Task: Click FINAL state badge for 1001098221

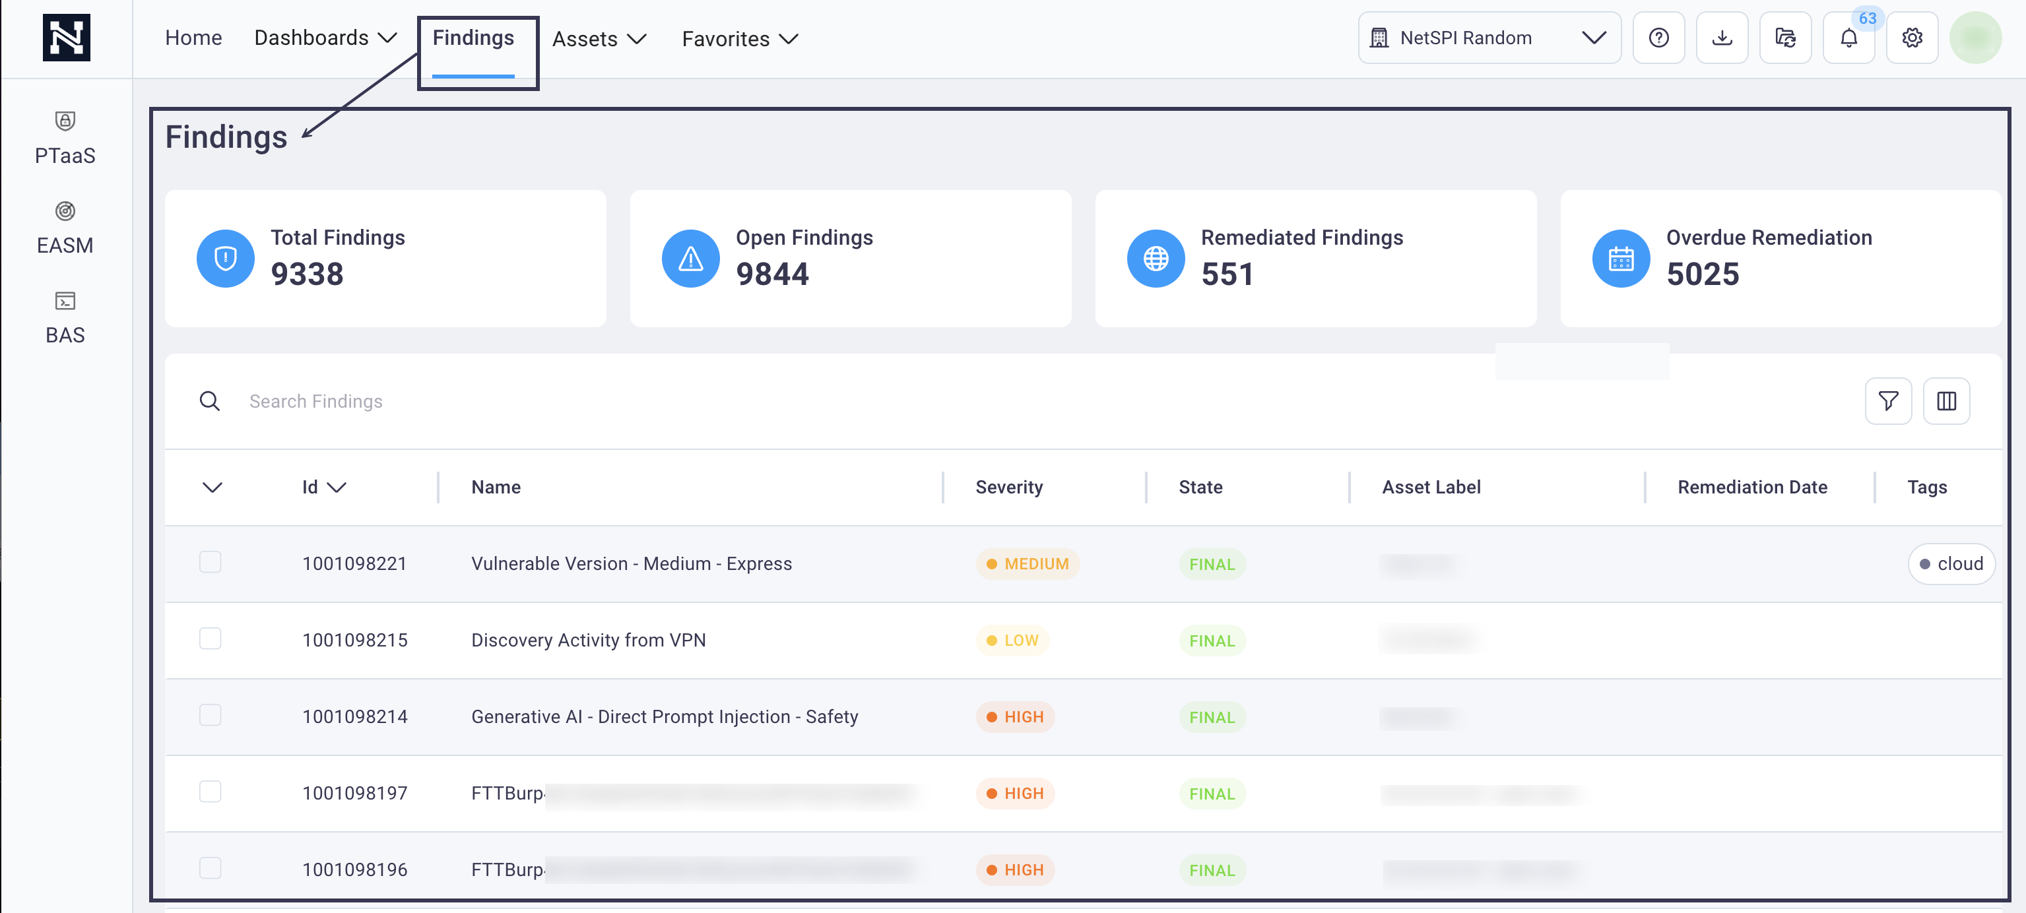Action: point(1212,565)
